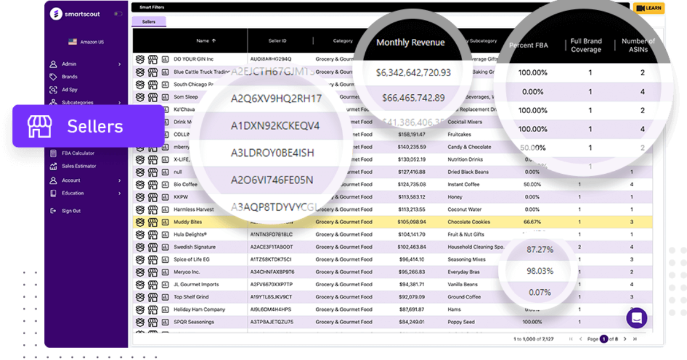The width and height of the screenshot is (687, 360).
Task: Open FBA Calculator from sidebar
Action: point(78,153)
